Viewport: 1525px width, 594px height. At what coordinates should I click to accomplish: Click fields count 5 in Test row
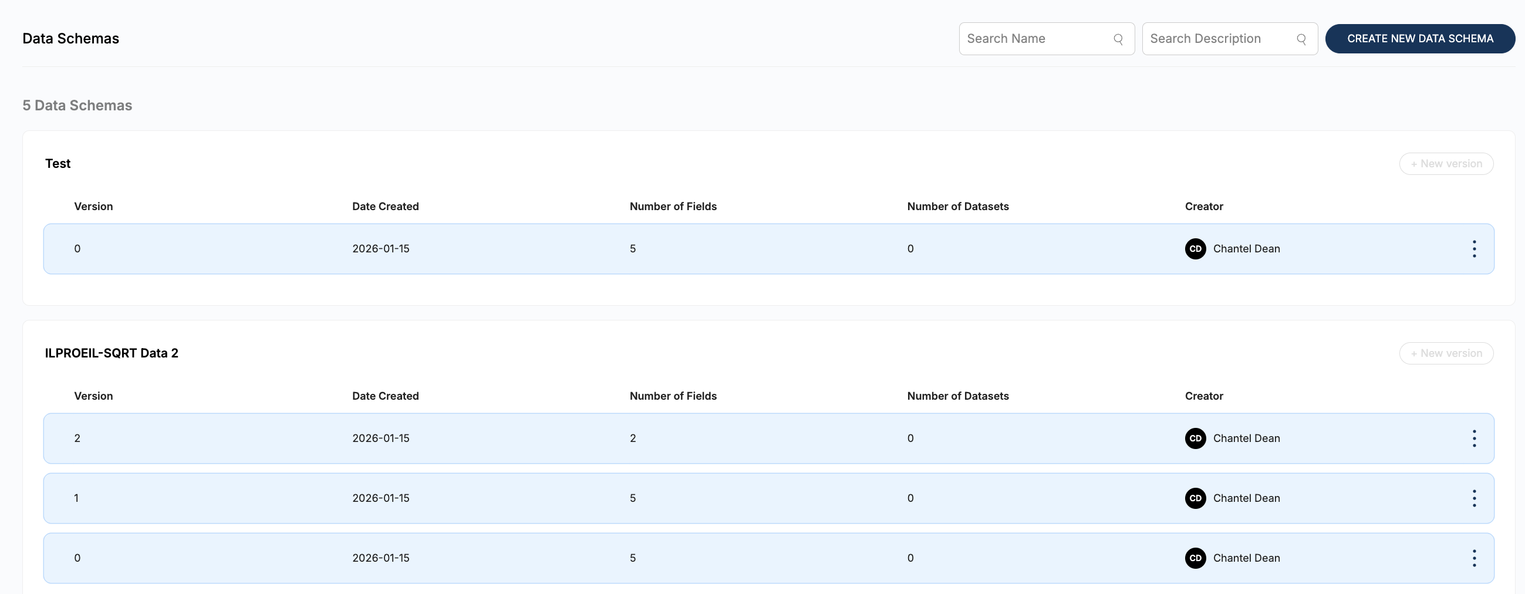pos(632,249)
